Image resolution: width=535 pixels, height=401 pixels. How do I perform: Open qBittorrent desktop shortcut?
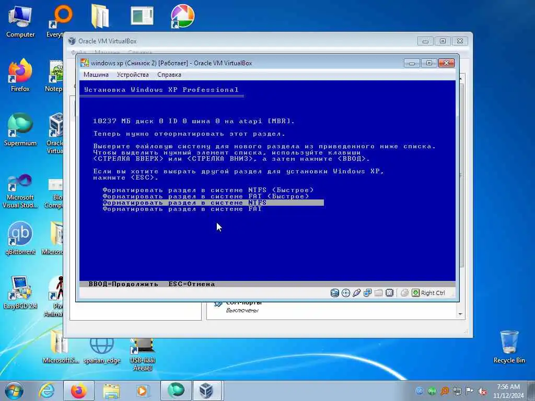(x=20, y=238)
